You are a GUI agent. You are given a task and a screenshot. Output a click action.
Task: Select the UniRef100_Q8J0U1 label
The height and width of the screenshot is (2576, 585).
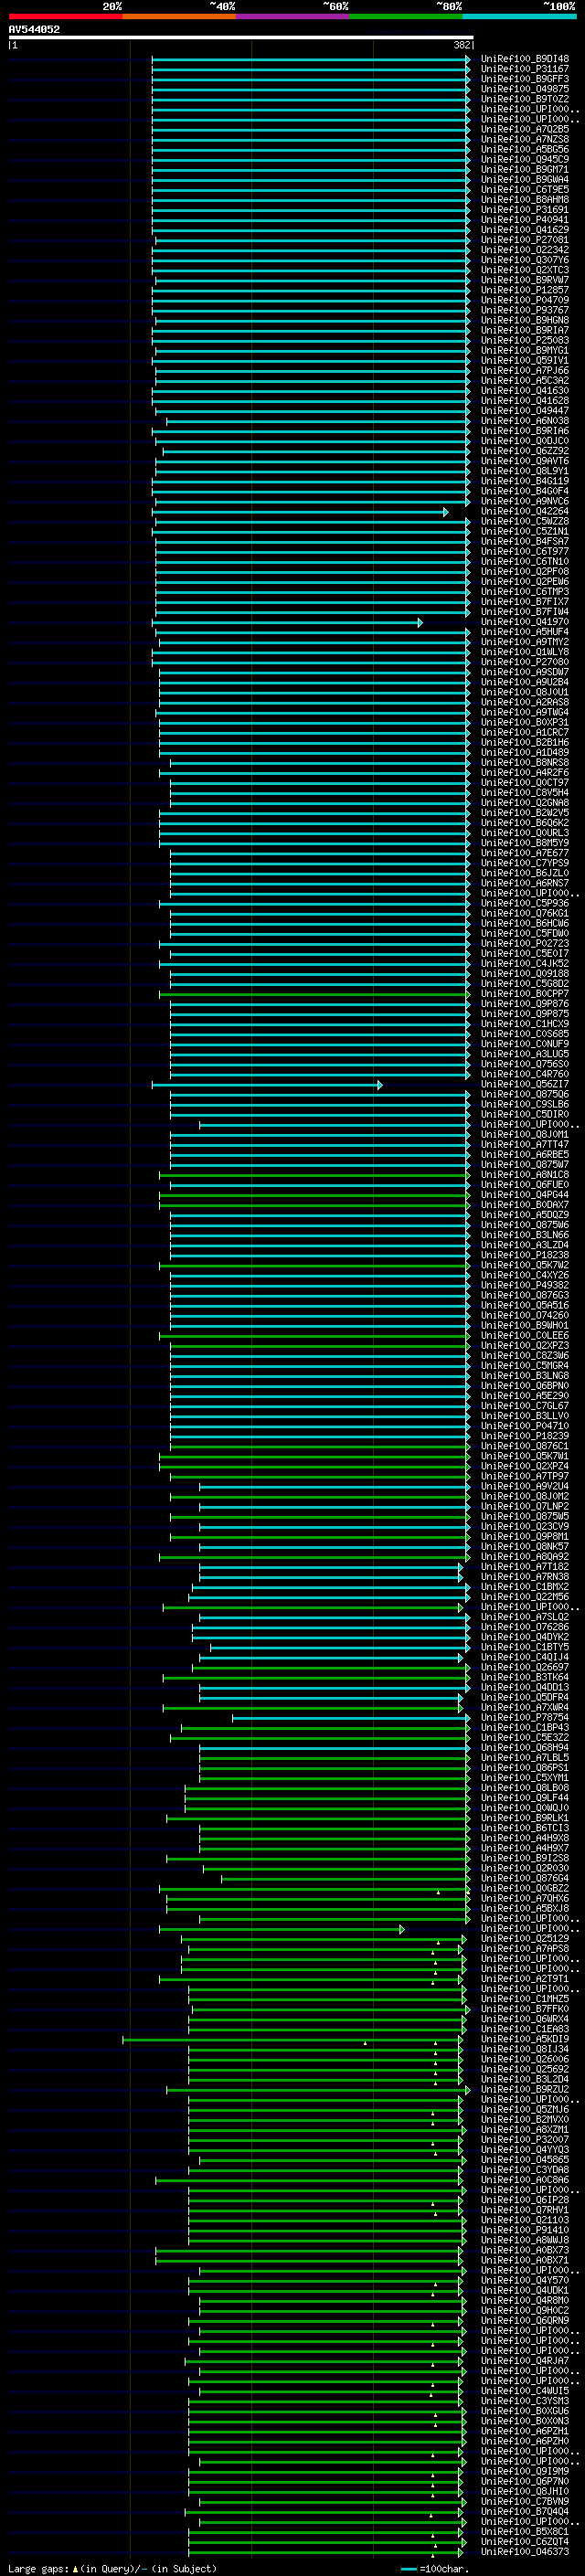point(524,692)
